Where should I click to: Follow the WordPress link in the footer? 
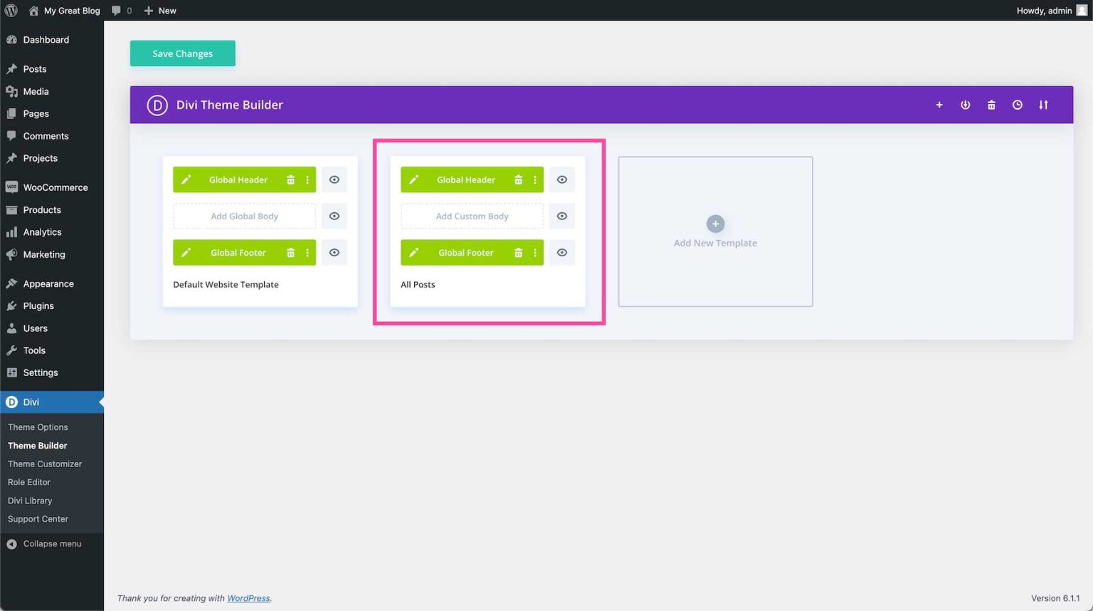248,598
